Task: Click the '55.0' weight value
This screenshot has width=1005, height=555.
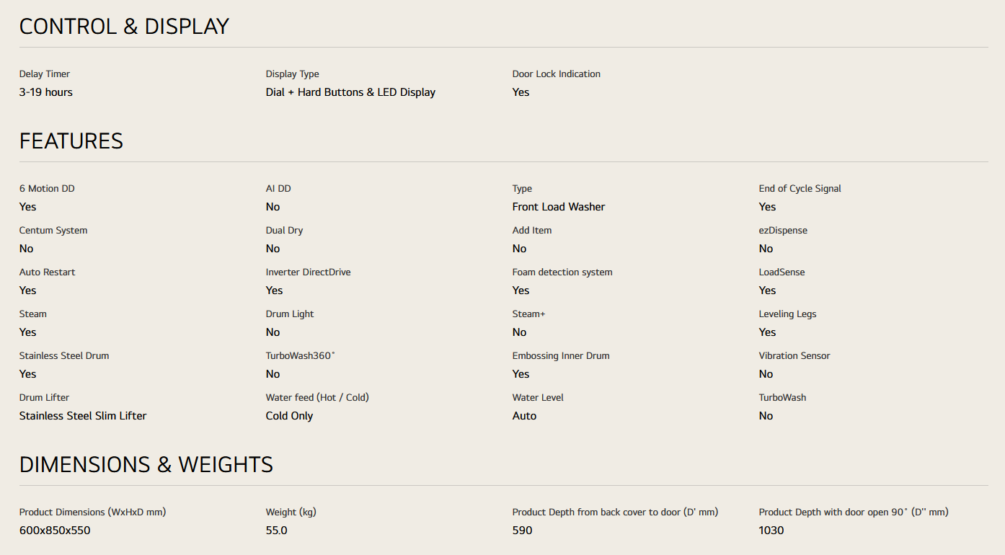Action: [x=276, y=530]
